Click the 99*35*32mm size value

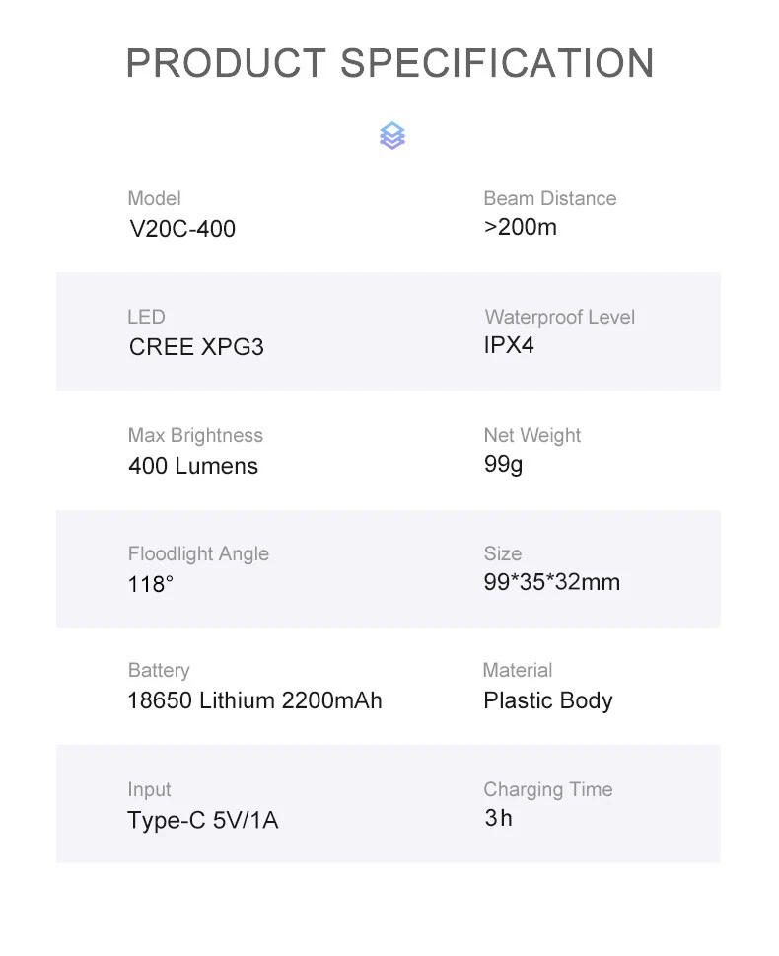551,582
